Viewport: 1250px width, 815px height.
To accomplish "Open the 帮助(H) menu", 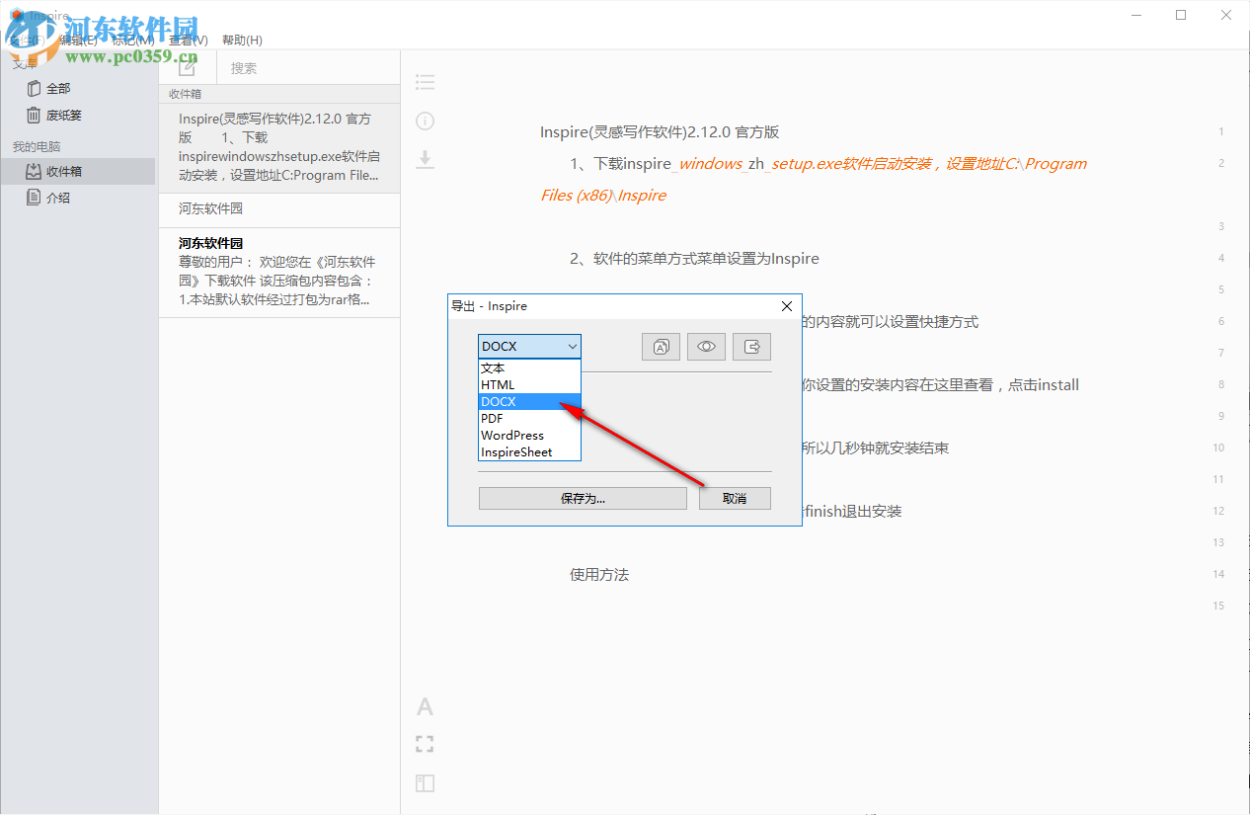I will [242, 41].
